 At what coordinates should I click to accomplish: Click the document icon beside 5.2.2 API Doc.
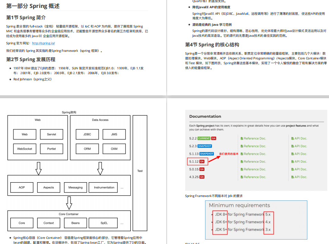[x=293, y=138]
